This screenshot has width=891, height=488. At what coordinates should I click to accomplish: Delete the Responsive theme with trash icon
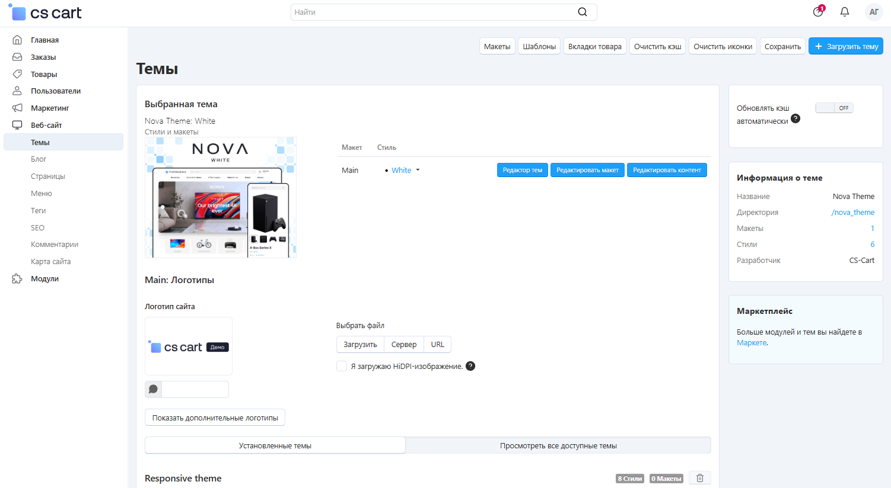tap(699, 478)
